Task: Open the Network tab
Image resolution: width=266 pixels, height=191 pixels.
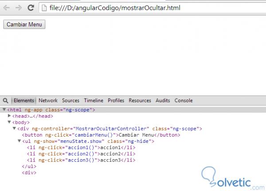Action: pos(48,100)
